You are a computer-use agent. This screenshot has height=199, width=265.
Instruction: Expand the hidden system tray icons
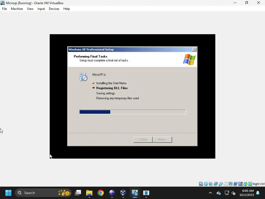[210, 193]
